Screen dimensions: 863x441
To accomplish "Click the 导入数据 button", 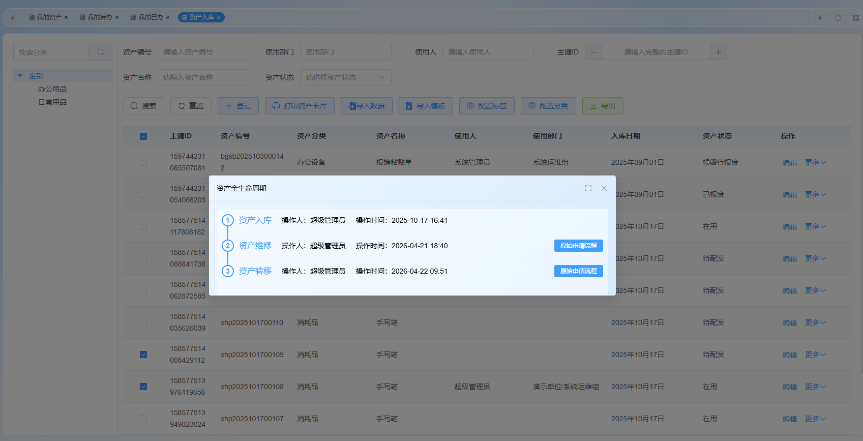I will [x=366, y=106].
